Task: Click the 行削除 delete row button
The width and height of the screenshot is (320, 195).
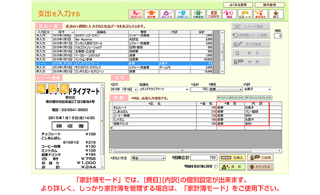Action: pos(260,158)
